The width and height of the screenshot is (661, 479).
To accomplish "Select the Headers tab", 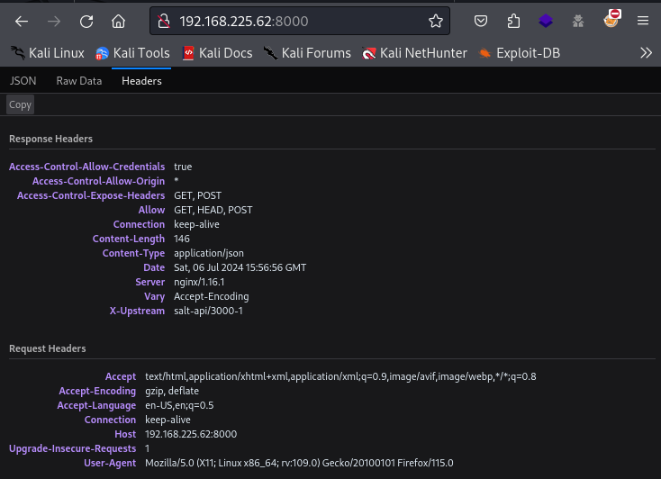I will (x=141, y=81).
